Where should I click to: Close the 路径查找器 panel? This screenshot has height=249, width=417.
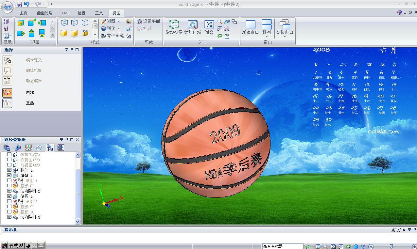[77, 140]
